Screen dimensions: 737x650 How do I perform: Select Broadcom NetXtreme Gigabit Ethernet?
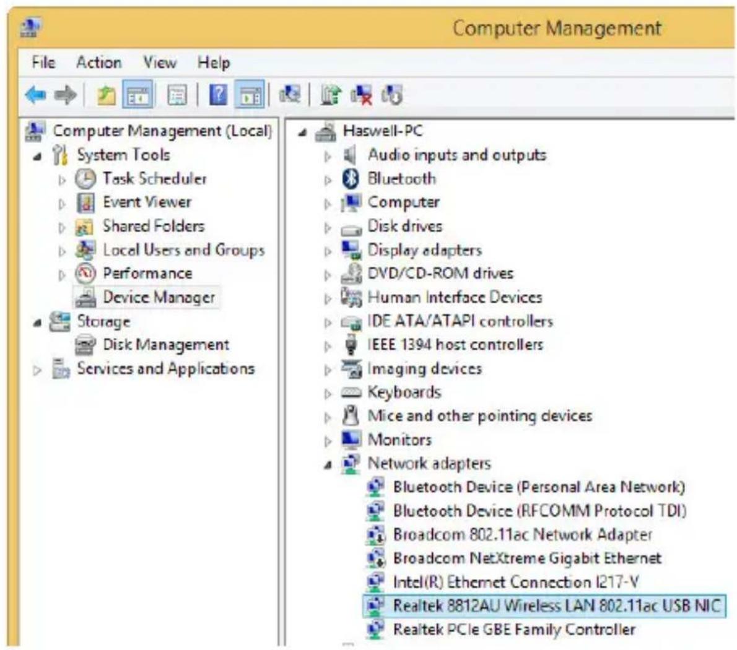tap(528, 558)
